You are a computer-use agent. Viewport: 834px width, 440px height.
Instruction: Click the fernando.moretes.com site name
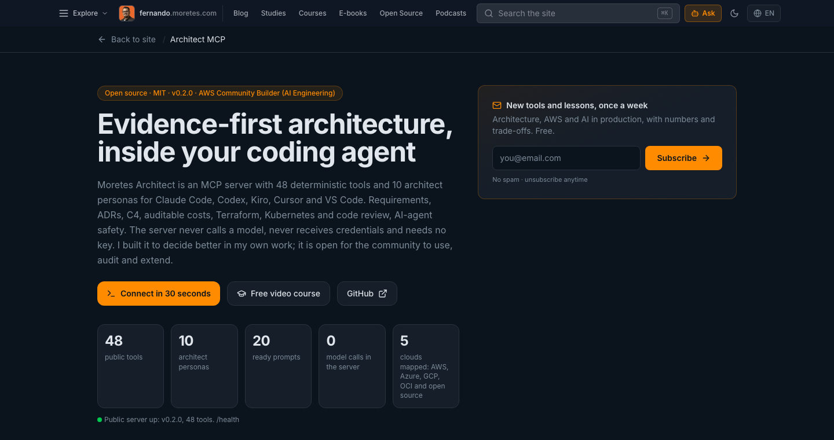point(178,13)
